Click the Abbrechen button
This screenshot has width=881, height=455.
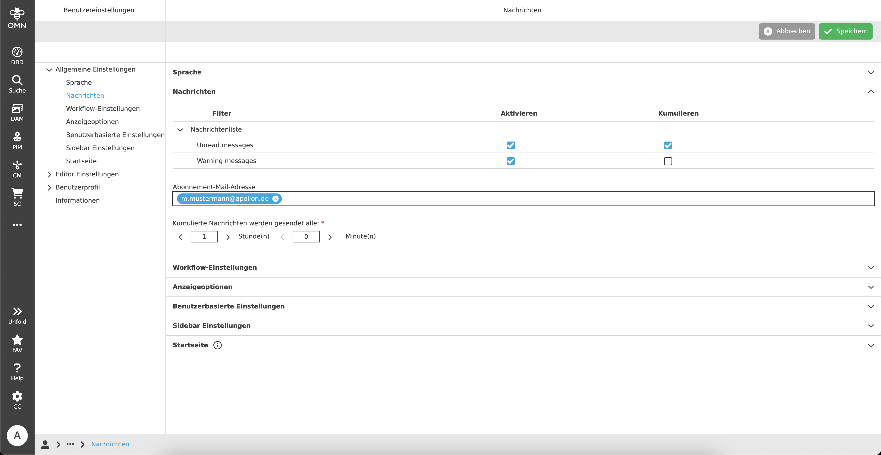pos(787,31)
